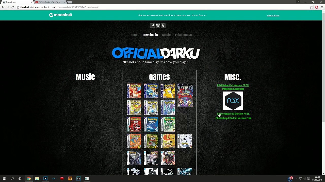Open the Facebook social icon
Viewport: 325px width, 182px height.
pos(152,26)
